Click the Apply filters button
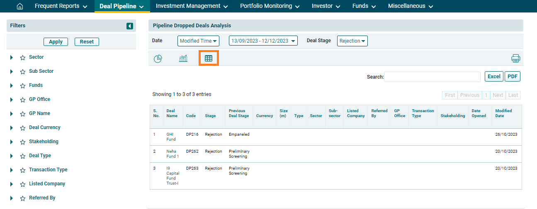 tap(56, 42)
